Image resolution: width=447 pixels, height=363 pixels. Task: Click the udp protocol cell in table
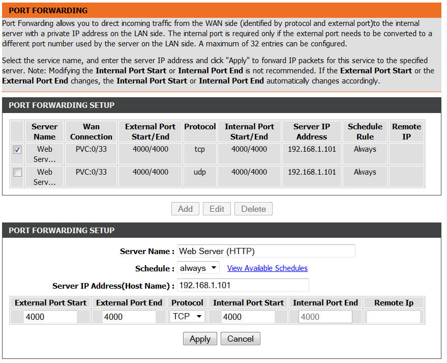coord(200,172)
